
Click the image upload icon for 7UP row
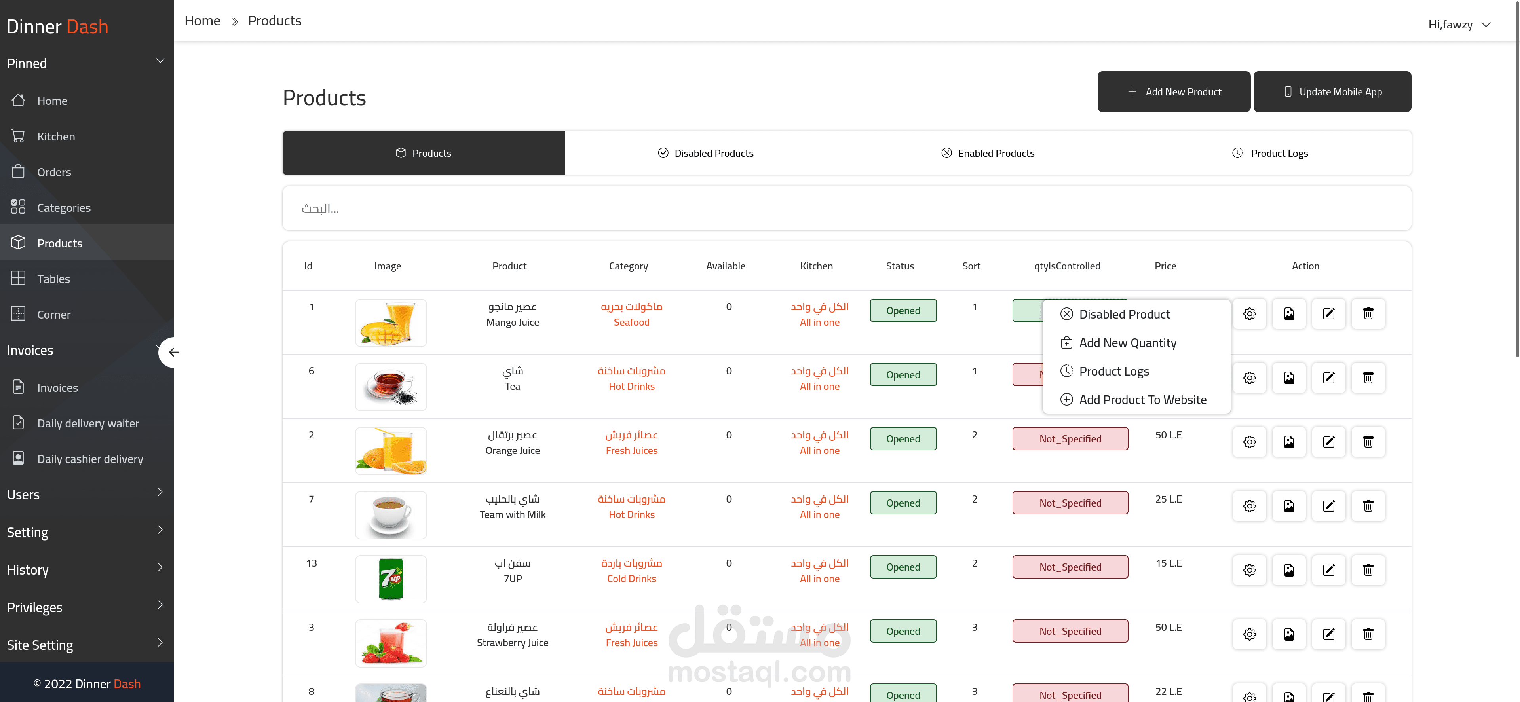(x=1289, y=570)
